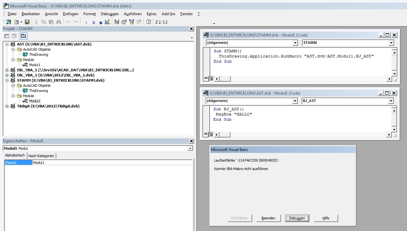Select Modul1 under the STAMM project
Image resolution: width=407 pixels, height=231 pixels.
click(35, 101)
